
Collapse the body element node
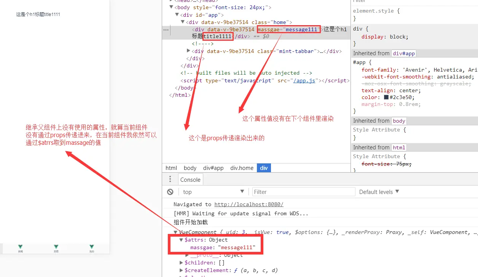point(171,7)
